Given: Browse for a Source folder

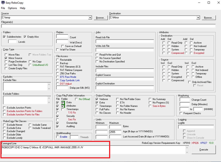Looking at the screenshot, I should [x=100, y=17].
